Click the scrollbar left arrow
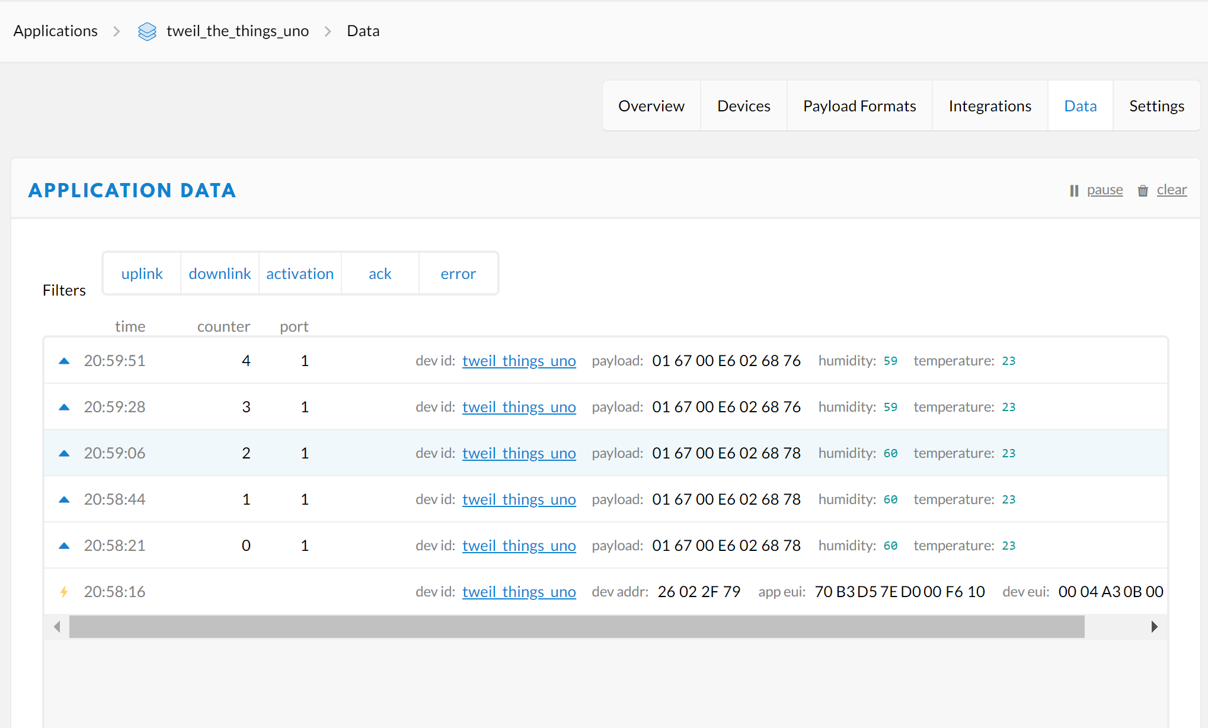 click(57, 627)
